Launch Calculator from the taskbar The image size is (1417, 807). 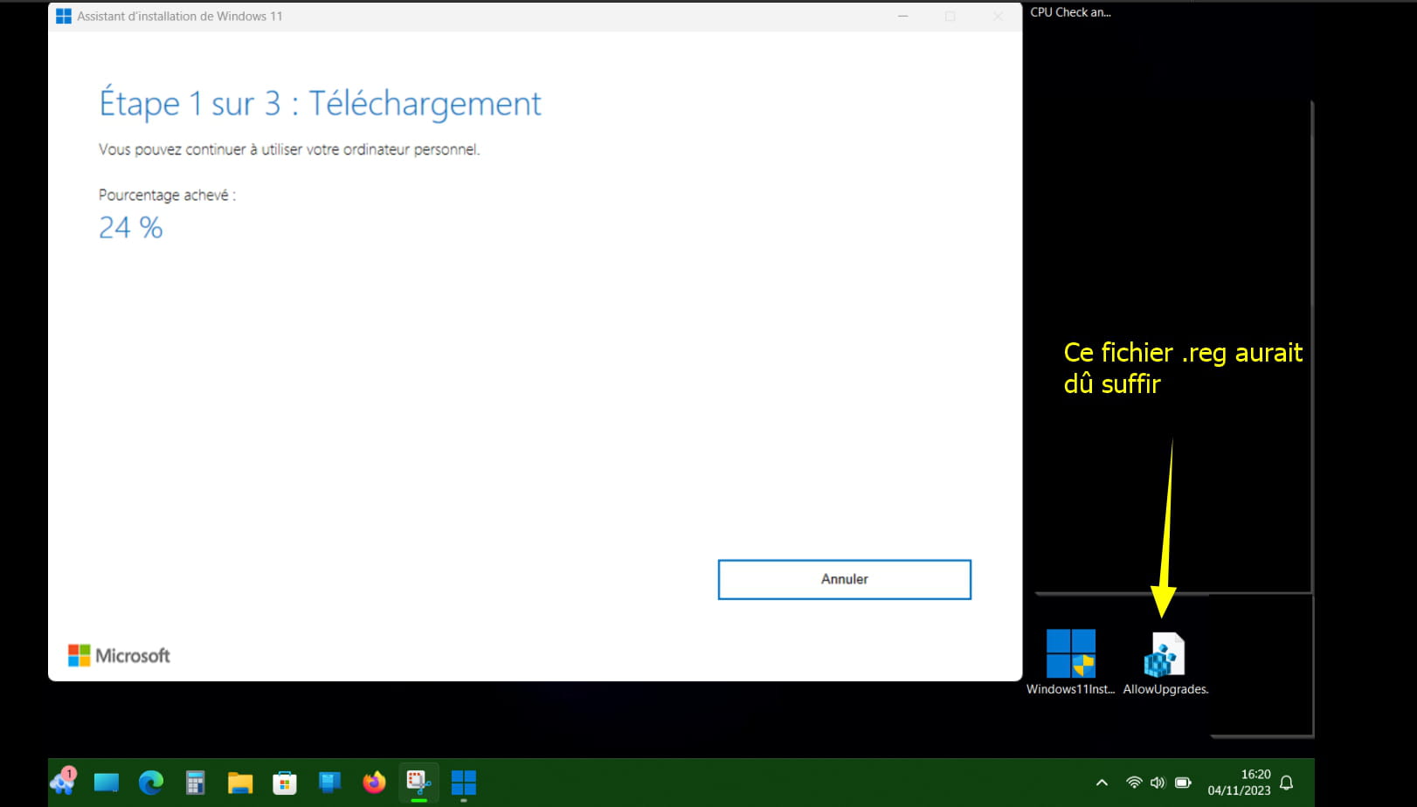pos(196,783)
